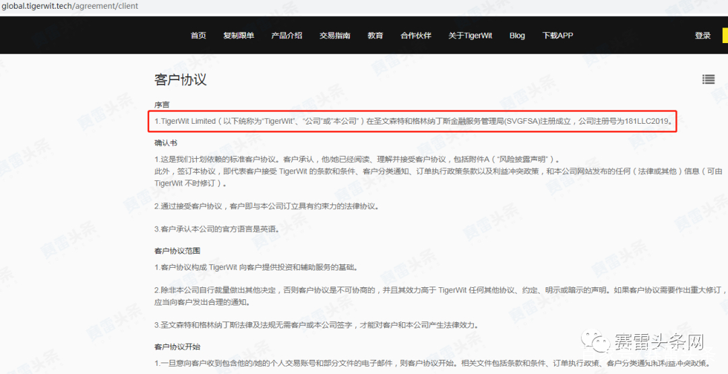This screenshot has width=728, height=374.
Task: Open the 合作伙伴 nav item
Action: point(416,36)
